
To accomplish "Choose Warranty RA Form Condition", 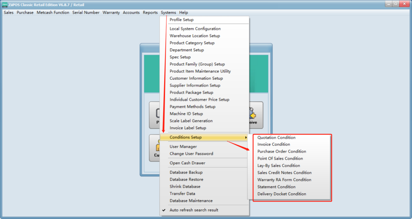I will point(284,180).
